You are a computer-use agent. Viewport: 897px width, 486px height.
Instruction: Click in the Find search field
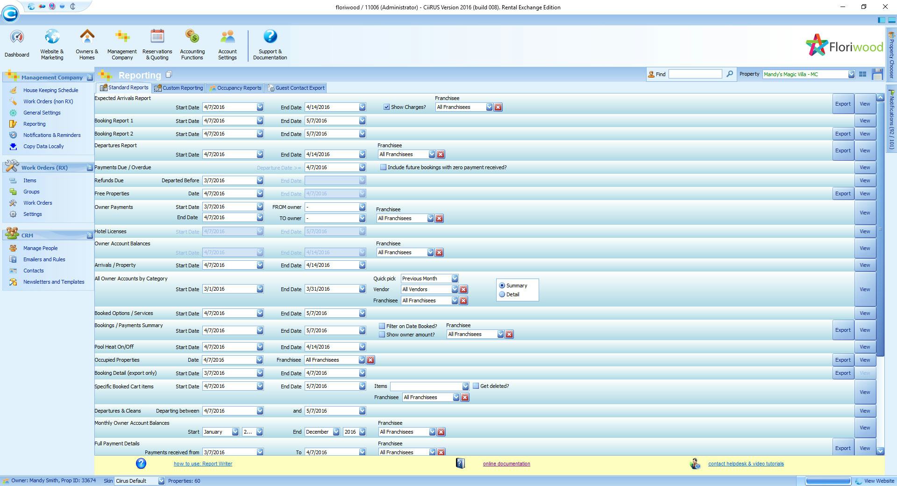pyautogui.click(x=695, y=74)
